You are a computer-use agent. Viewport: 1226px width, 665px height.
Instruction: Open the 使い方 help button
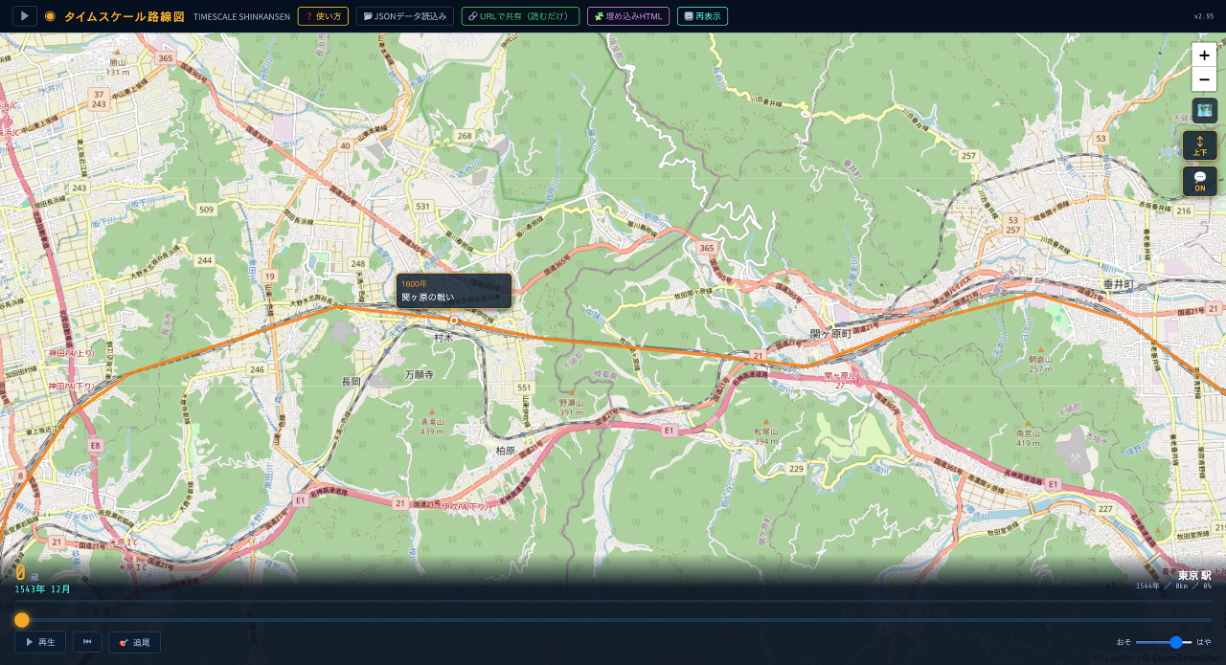(323, 16)
